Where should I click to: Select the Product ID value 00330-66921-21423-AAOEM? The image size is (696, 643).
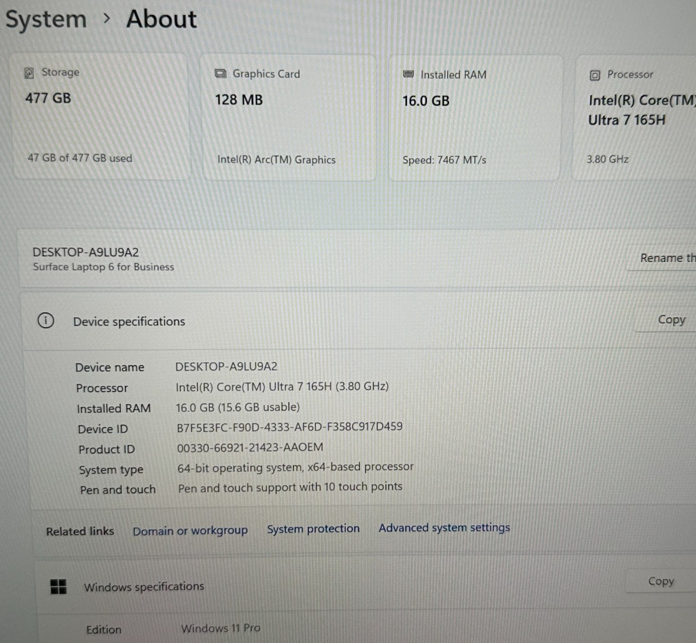(x=250, y=448)
